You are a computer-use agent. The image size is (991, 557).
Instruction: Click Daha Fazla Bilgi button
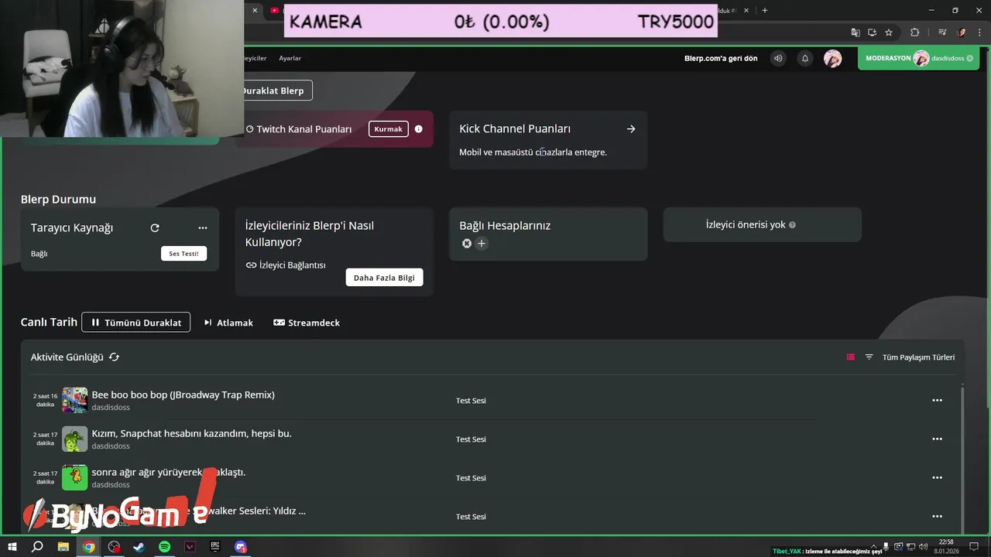point(384,278)
